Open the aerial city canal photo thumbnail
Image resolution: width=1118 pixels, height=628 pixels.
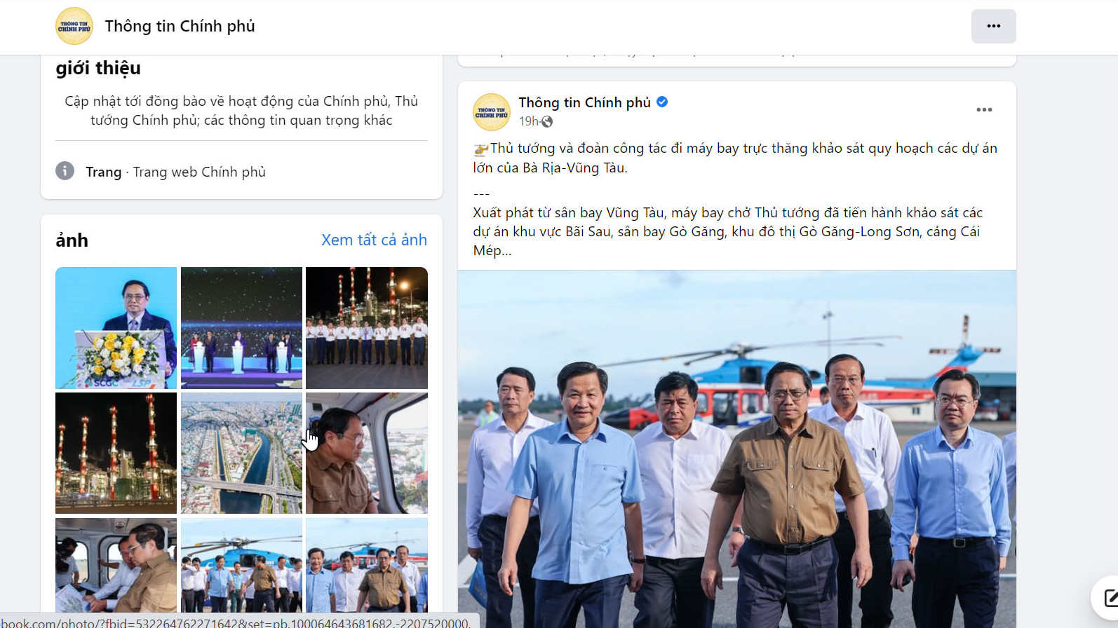(x=241, y=453)
